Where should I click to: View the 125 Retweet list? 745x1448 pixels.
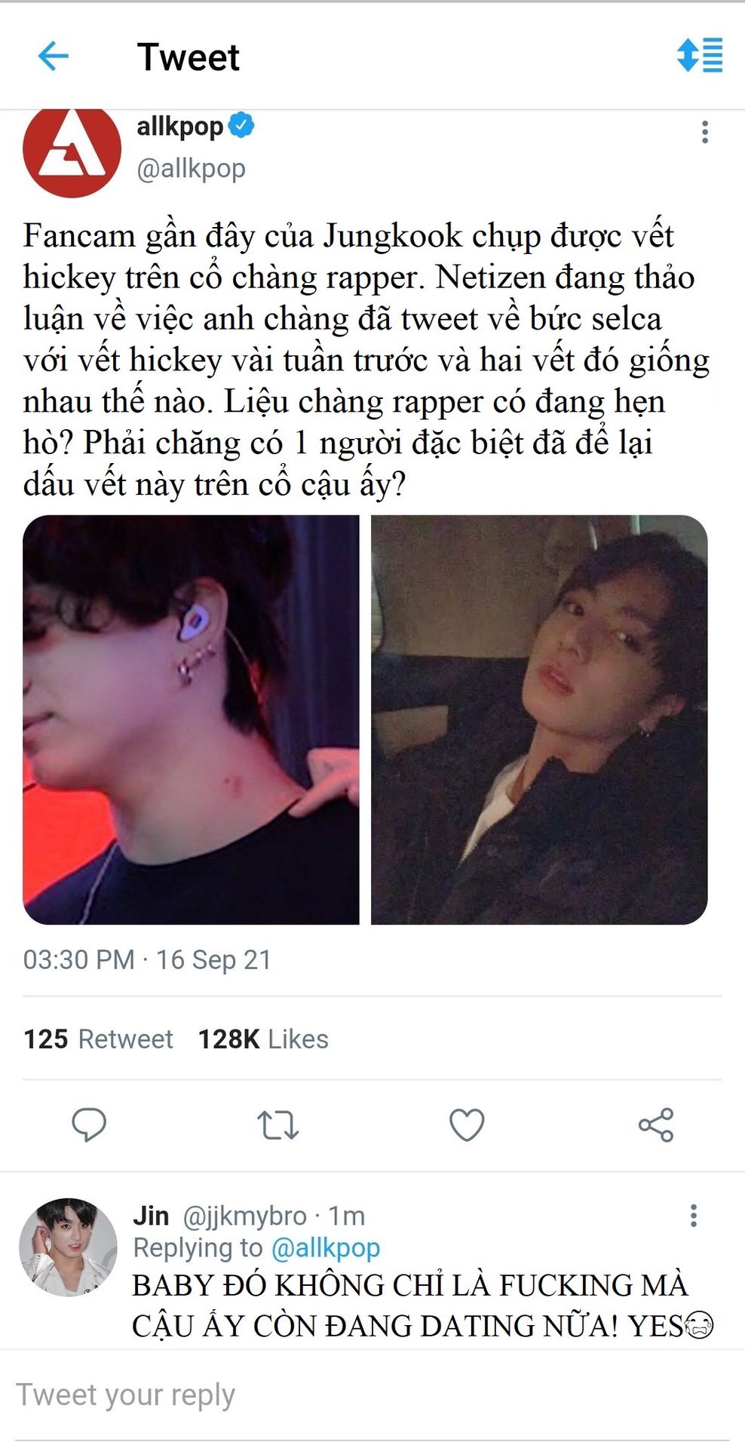(98, 1038)
